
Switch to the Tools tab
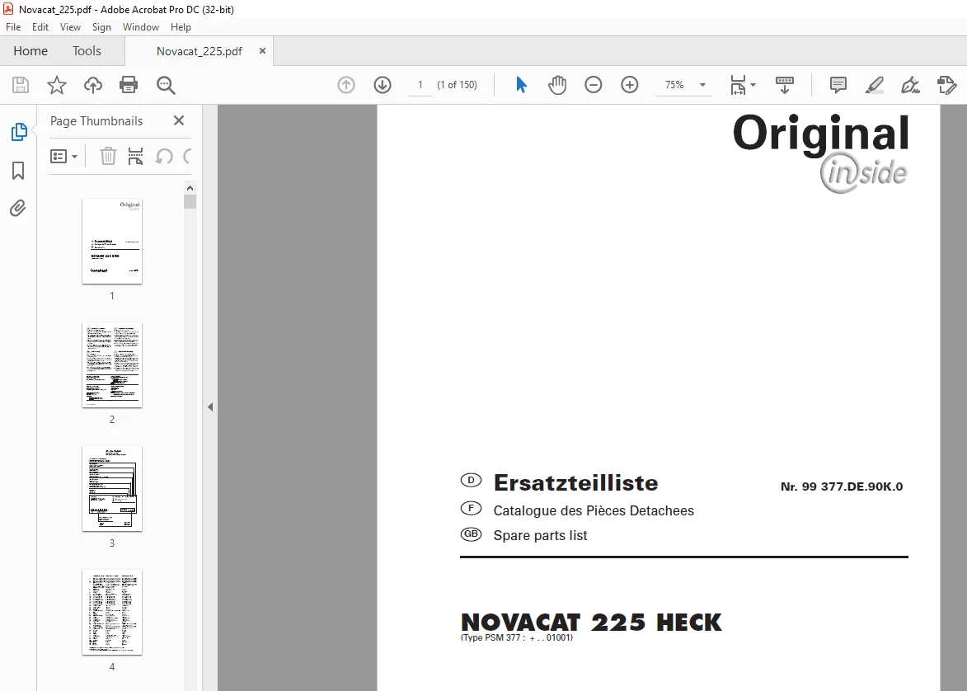coord(87,51)
